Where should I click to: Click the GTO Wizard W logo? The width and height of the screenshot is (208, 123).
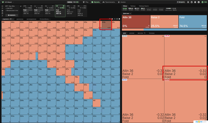3,2
